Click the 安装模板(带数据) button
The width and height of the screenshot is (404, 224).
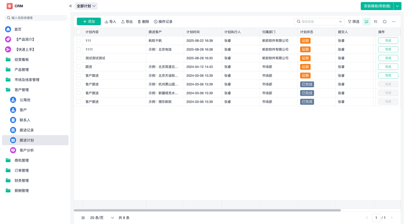tap(377, 6)
